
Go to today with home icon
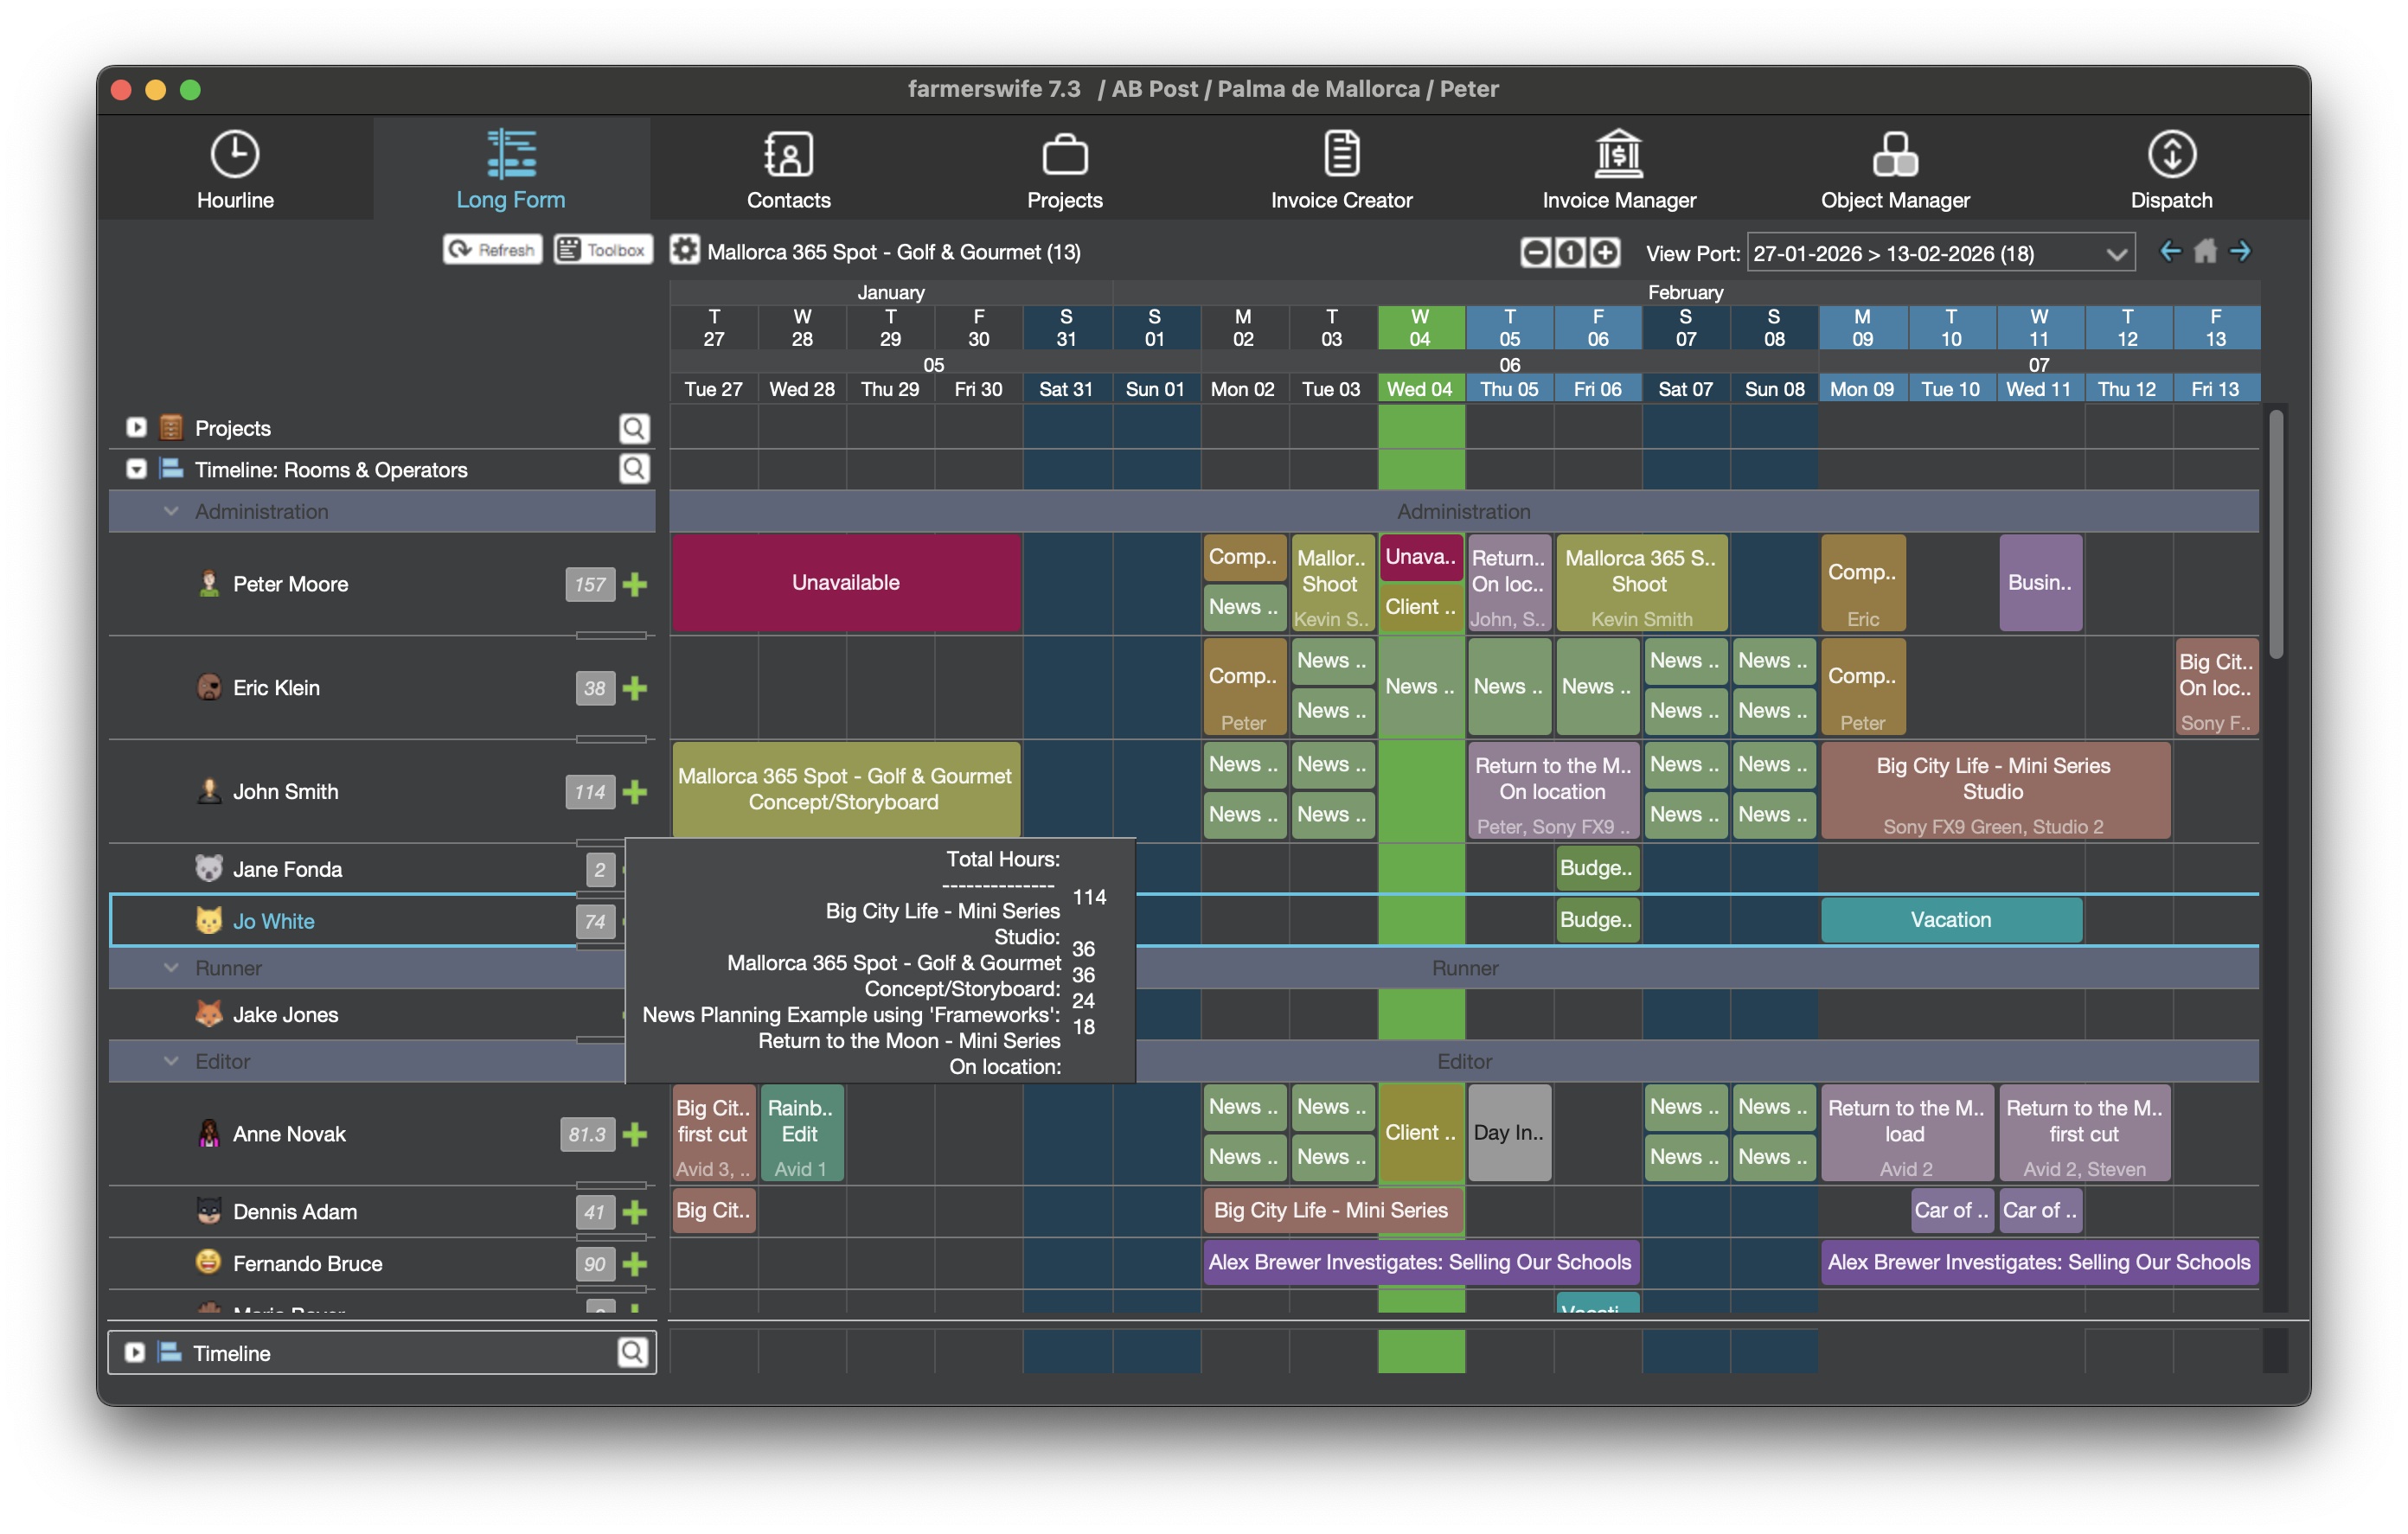pyautogui.click(x=2205, y=251)
